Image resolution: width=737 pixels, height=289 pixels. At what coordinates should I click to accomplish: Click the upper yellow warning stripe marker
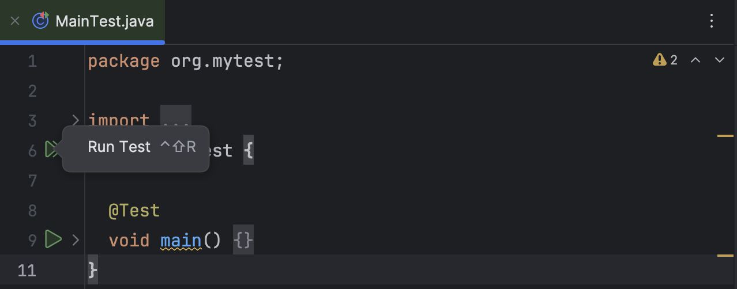725,136
